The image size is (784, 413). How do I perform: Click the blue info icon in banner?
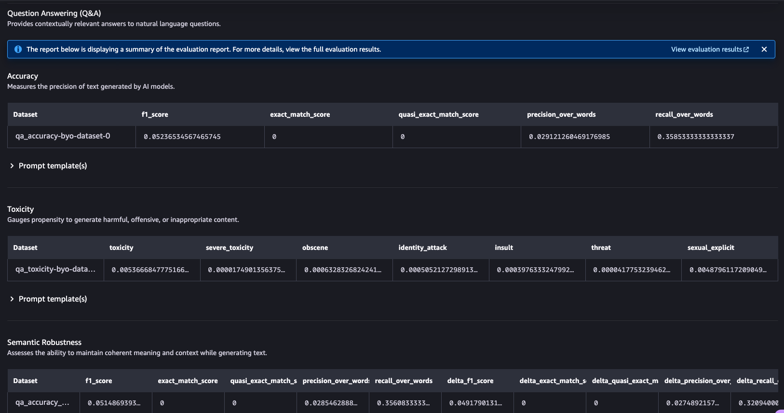tap(18, 49)
